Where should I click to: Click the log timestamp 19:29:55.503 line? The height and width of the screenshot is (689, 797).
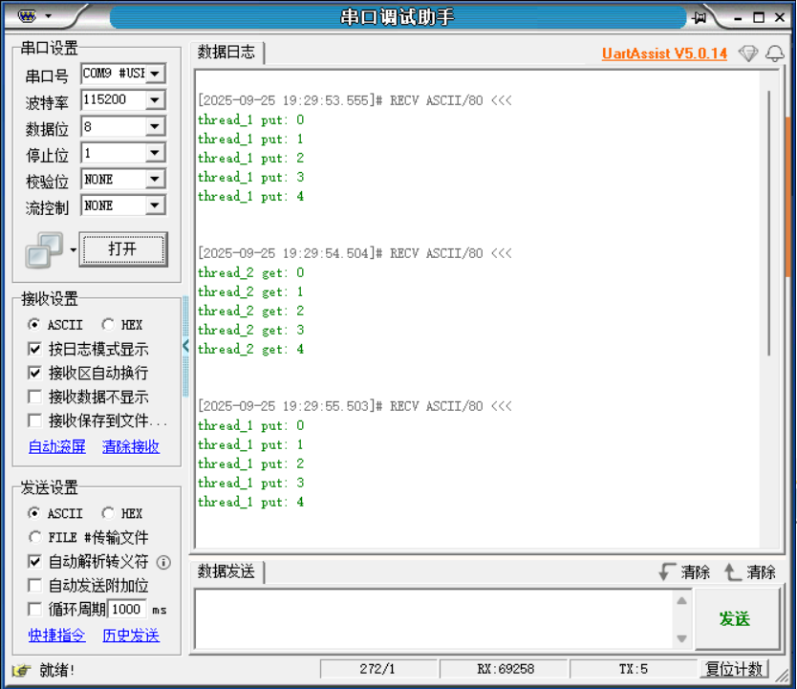pos(355,406)
